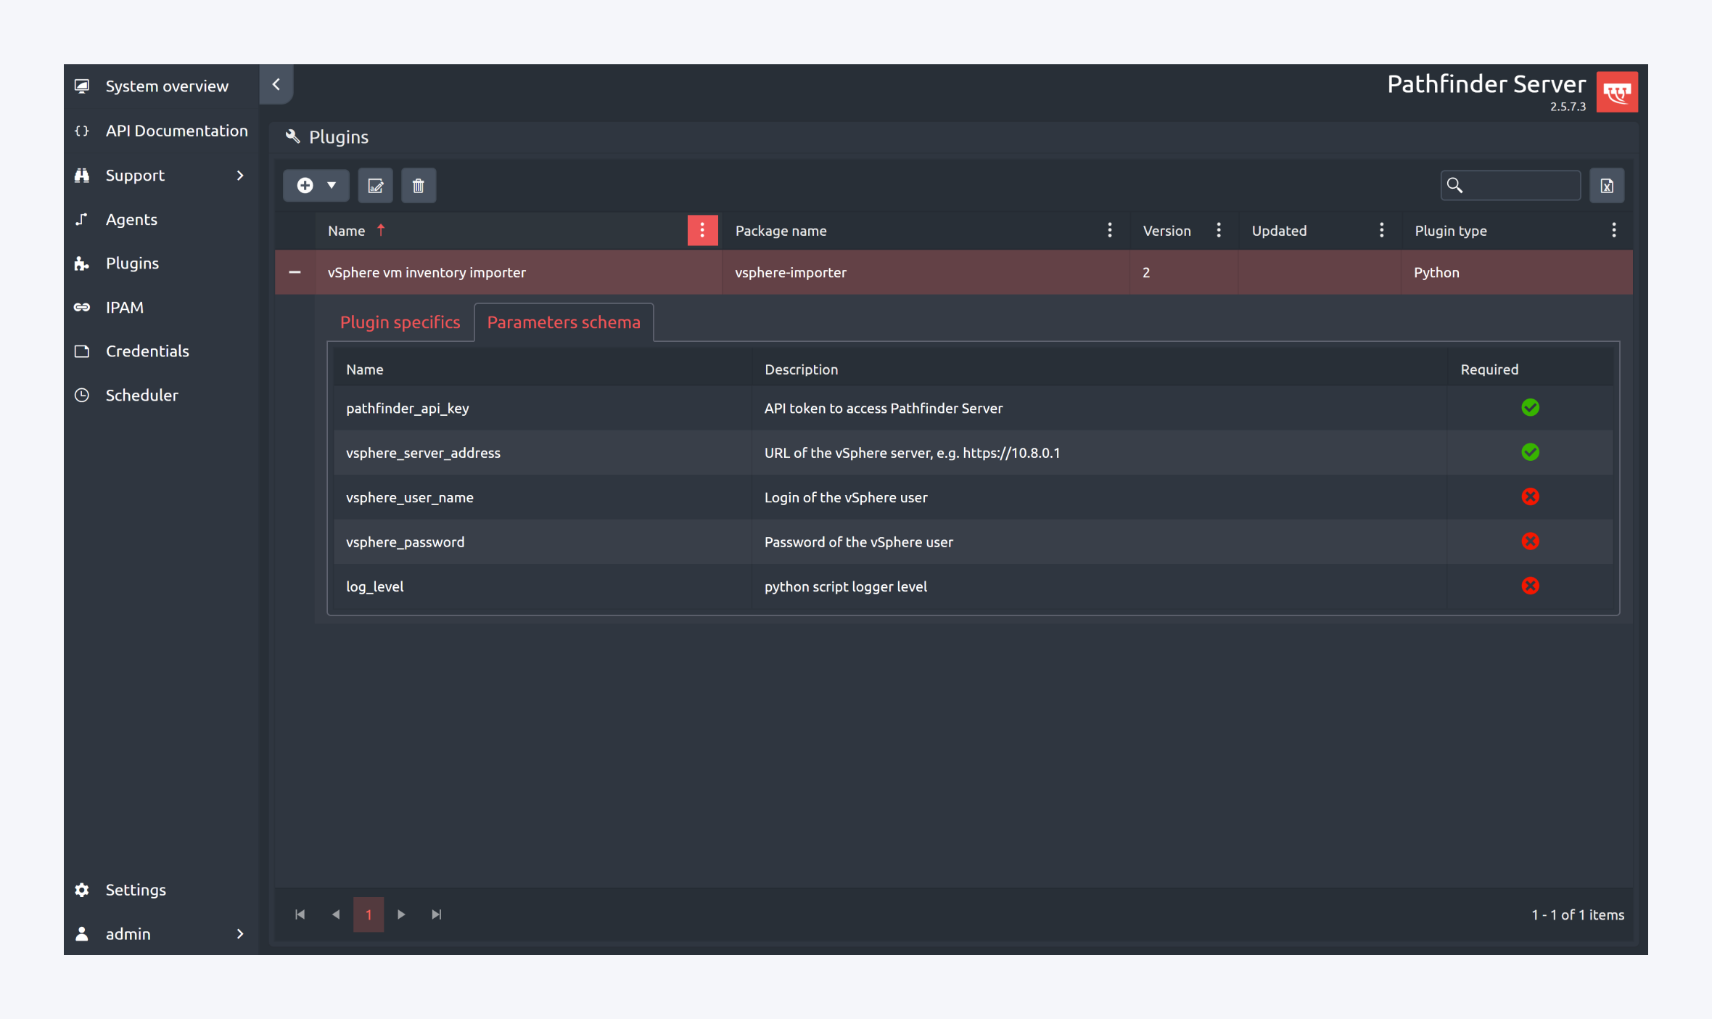
Task: Collapse the vSphere importer row
Action: pyautogui.click(x=295, y=272)
